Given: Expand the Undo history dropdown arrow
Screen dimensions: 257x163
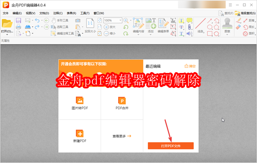Looking at the screenshot, I should [42, 20].
